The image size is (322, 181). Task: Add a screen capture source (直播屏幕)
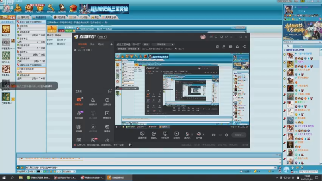(142, 135)
